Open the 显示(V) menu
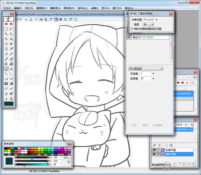Viewport: 201px width, 175px height. [x=106, y=8]
